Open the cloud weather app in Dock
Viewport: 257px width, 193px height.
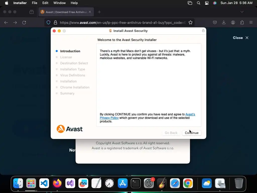coord(207,183)
